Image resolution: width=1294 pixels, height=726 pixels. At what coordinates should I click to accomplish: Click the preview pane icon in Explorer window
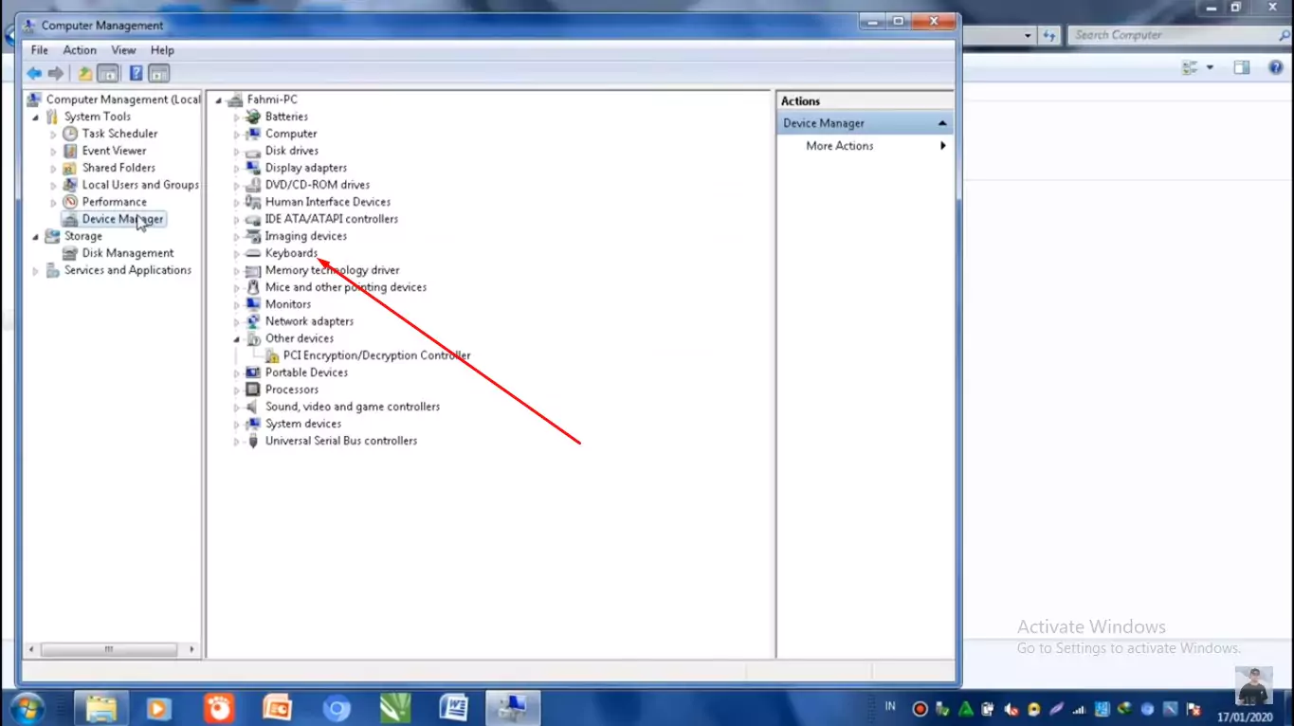1242,68
